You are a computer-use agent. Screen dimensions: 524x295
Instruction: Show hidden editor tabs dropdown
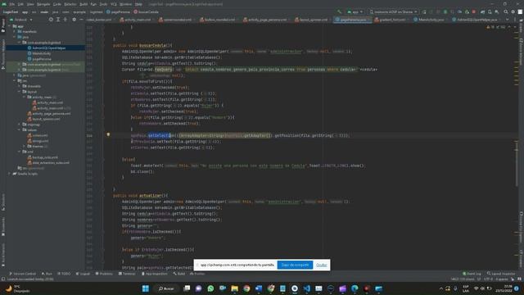507,20
